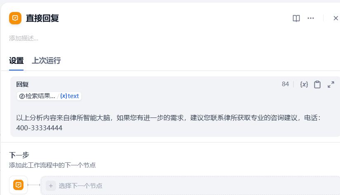Open the three-dots more options menu

pos(311,18)
